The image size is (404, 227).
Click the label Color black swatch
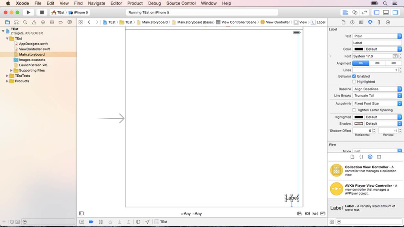358,49
